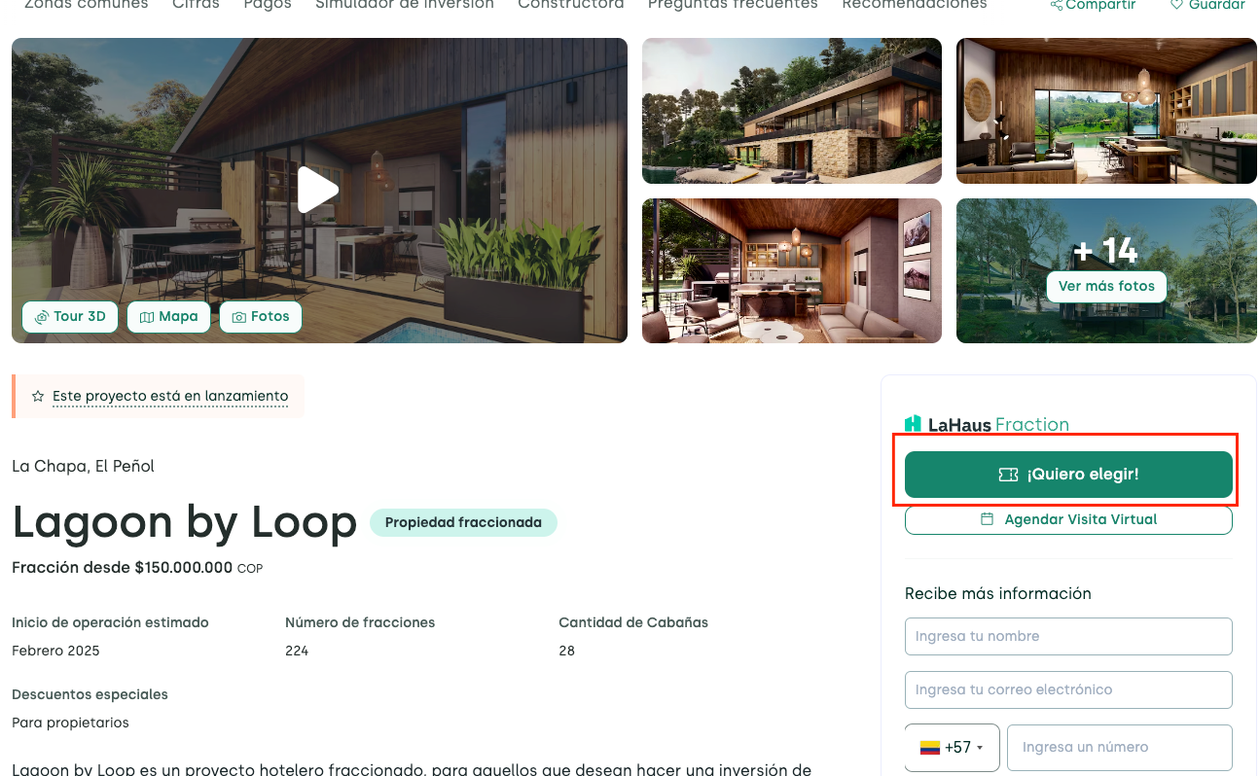Viewport: 1260px width, 776px height.
Task: Click the LaHaus Fraction logo
Action: [x=987, y=424]
